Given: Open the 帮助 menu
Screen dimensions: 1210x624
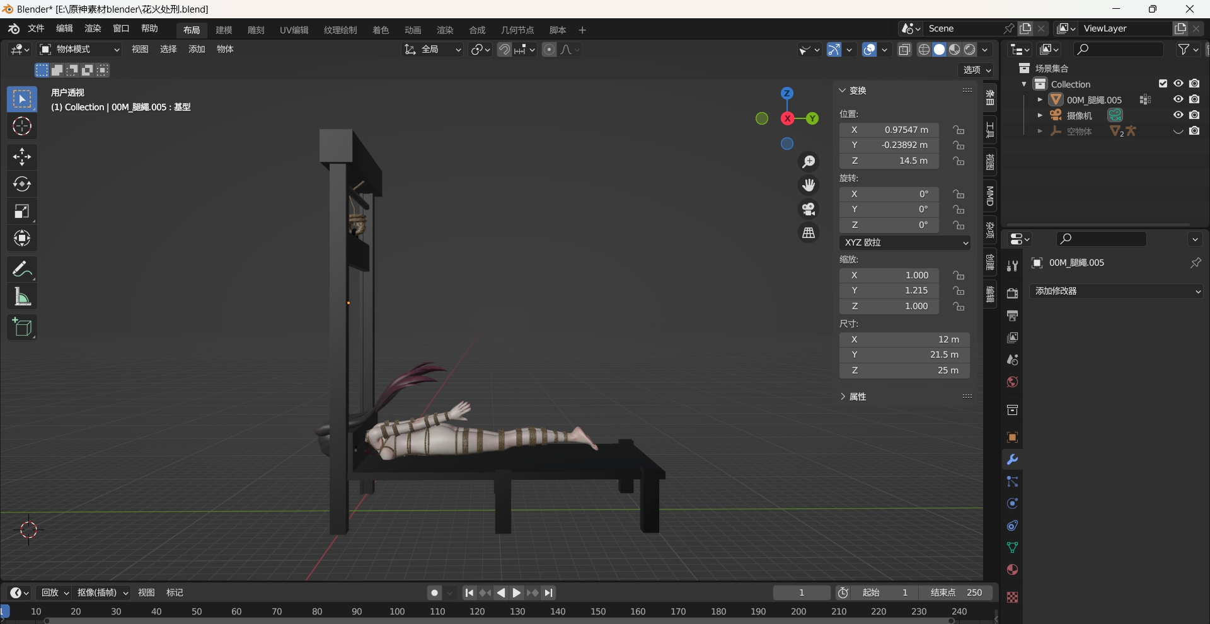Looking at the screenshot, I should pos(150,29).
